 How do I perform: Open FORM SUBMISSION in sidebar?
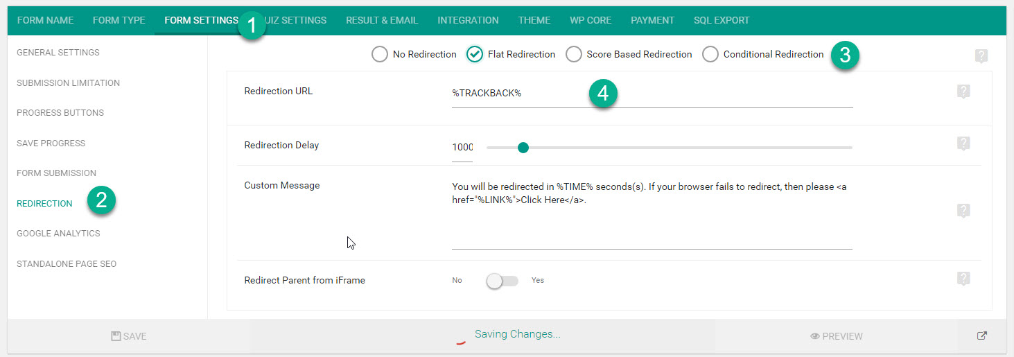57,173
